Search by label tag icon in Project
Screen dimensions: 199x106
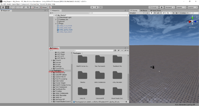tap(119, 50)
